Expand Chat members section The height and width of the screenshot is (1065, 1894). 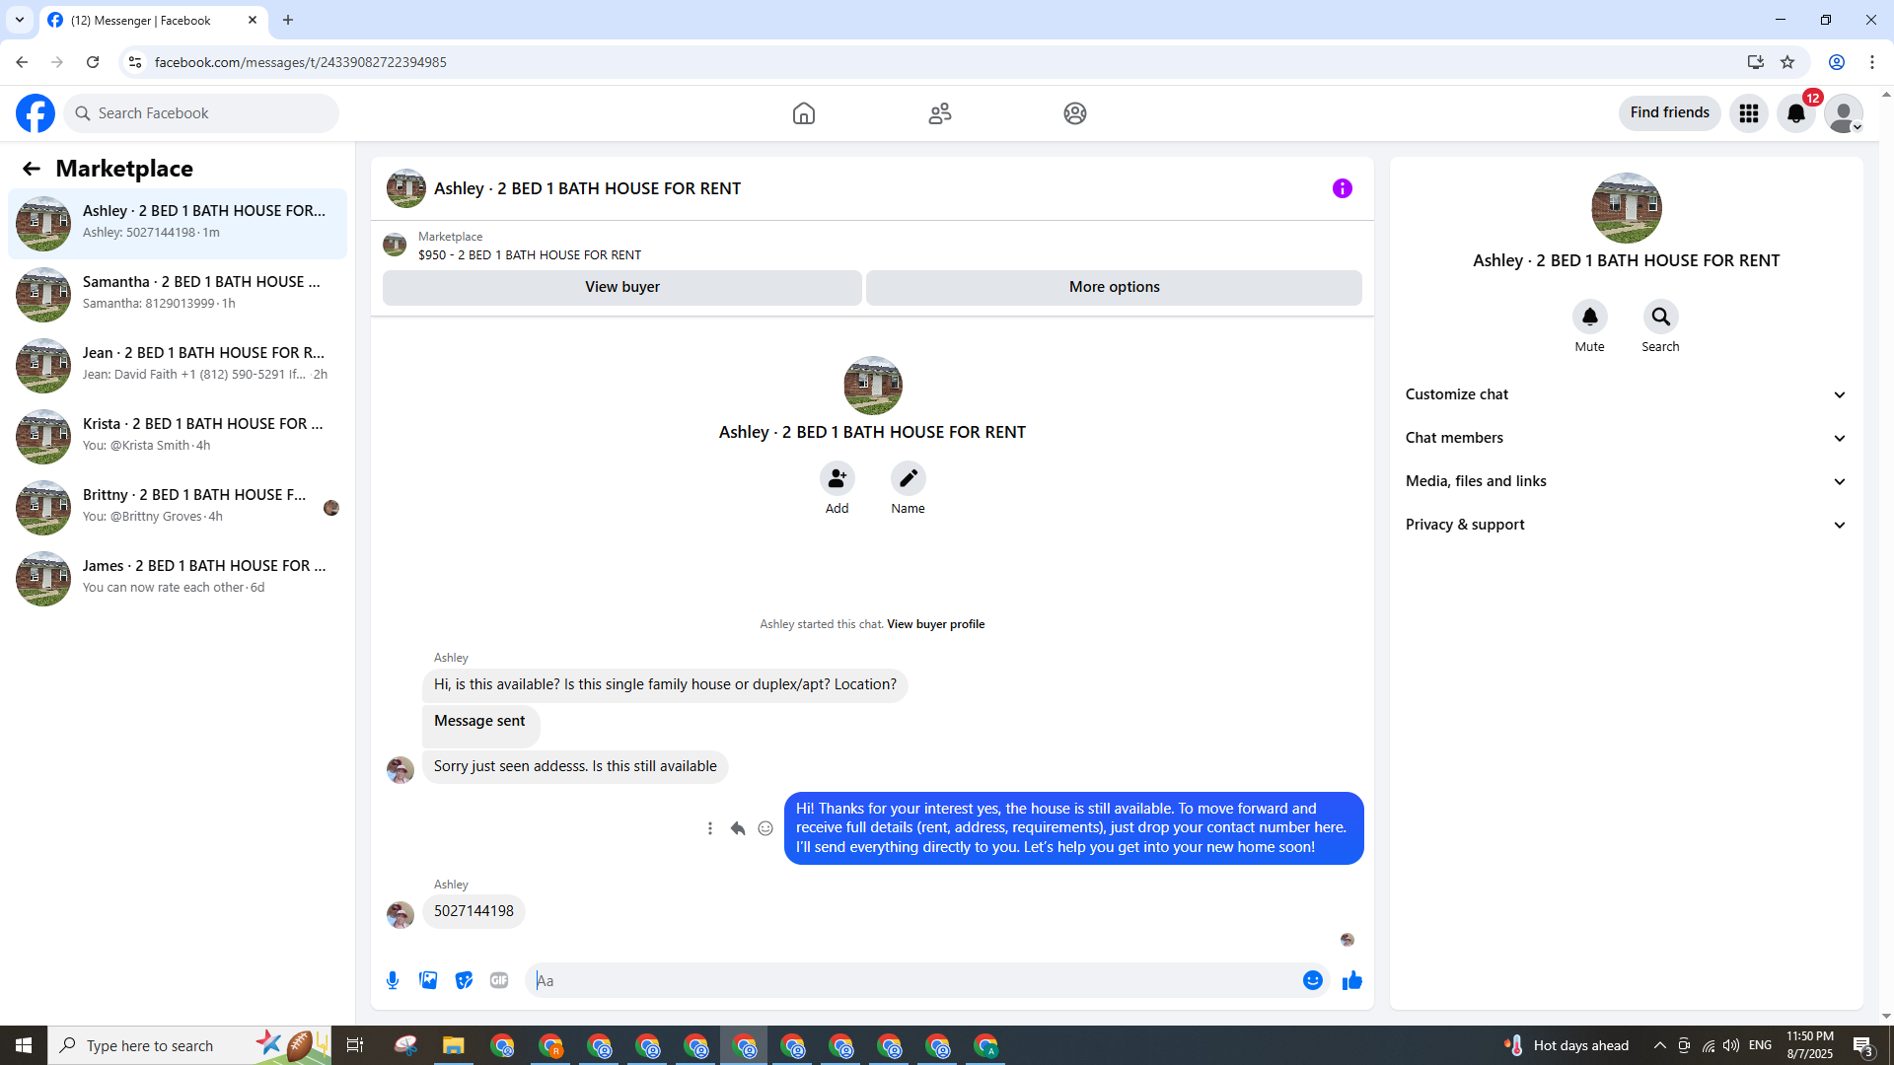point(1626,438)
